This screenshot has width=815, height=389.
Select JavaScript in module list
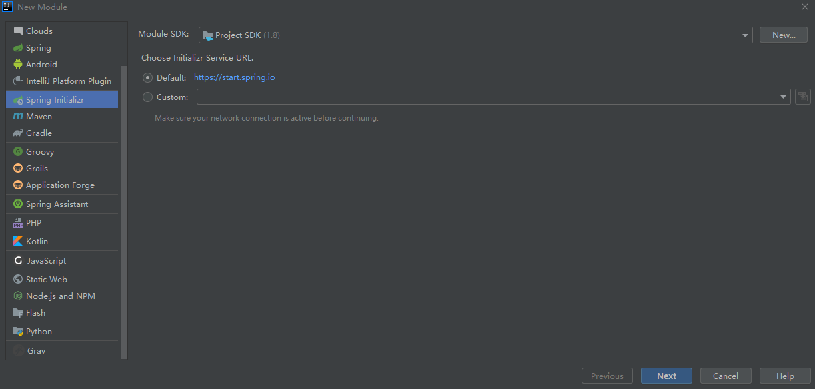tap(62, 261)
